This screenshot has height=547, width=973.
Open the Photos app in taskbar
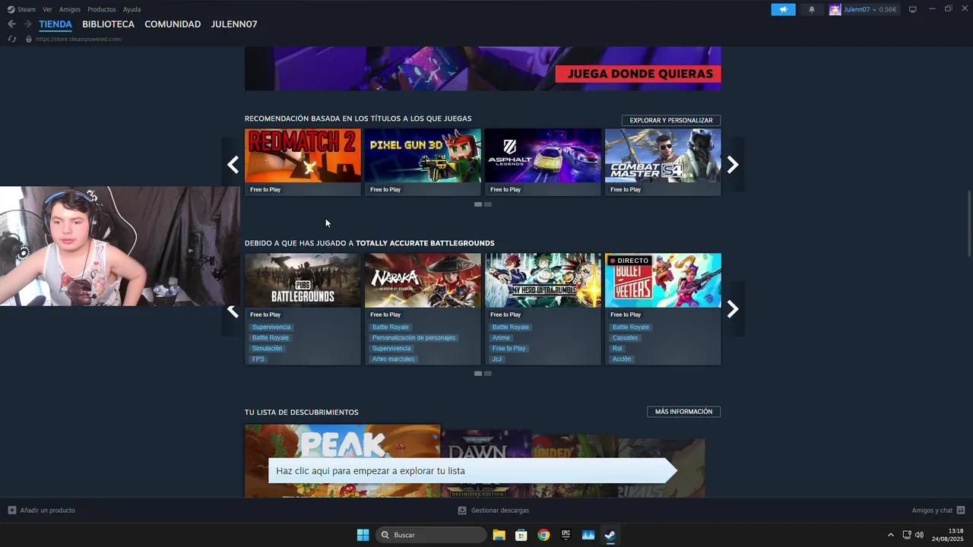tap(588, 535)
